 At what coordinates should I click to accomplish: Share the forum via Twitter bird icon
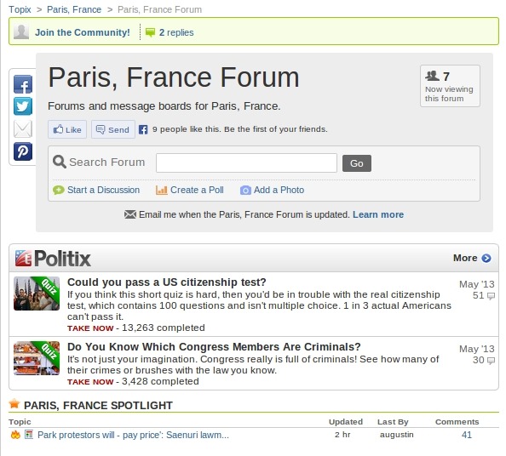(23, 106)
